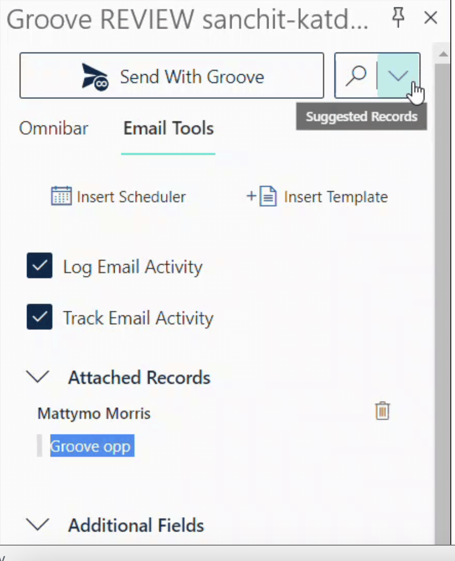Delete the Mattymo Morris record via trash icon
Viewport: 455px width, 561px height.
coord(382,411)
